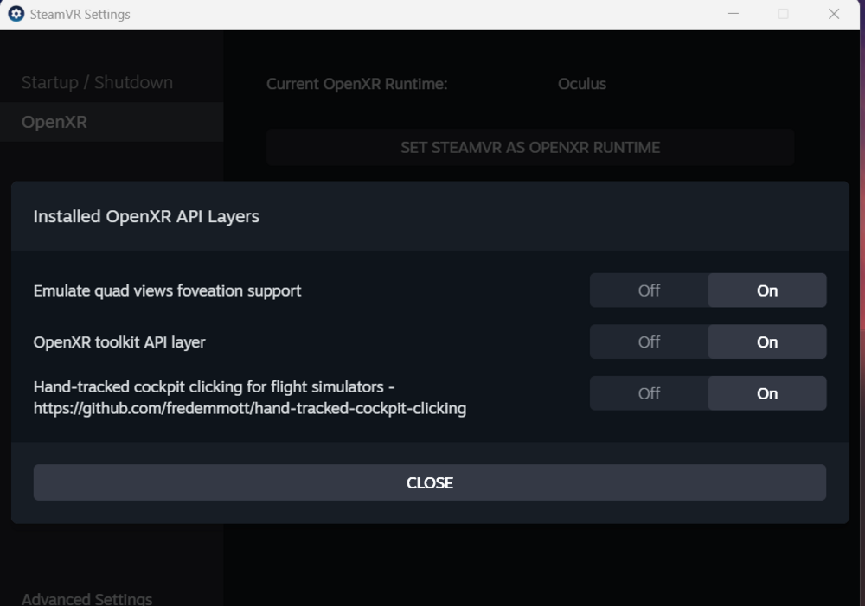Click the Installed OpenXR API Layers heading
Screen dimensions: 865x606
[146, 216]
